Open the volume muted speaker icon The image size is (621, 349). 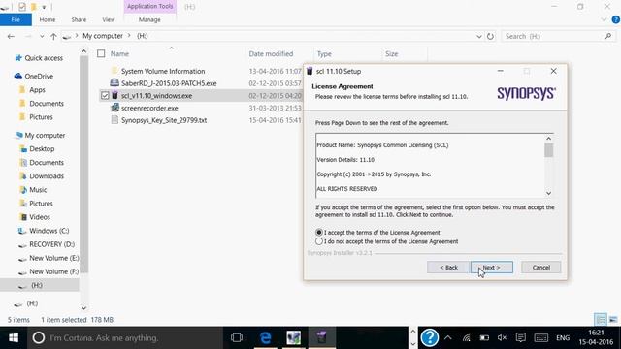pos(502,338)
